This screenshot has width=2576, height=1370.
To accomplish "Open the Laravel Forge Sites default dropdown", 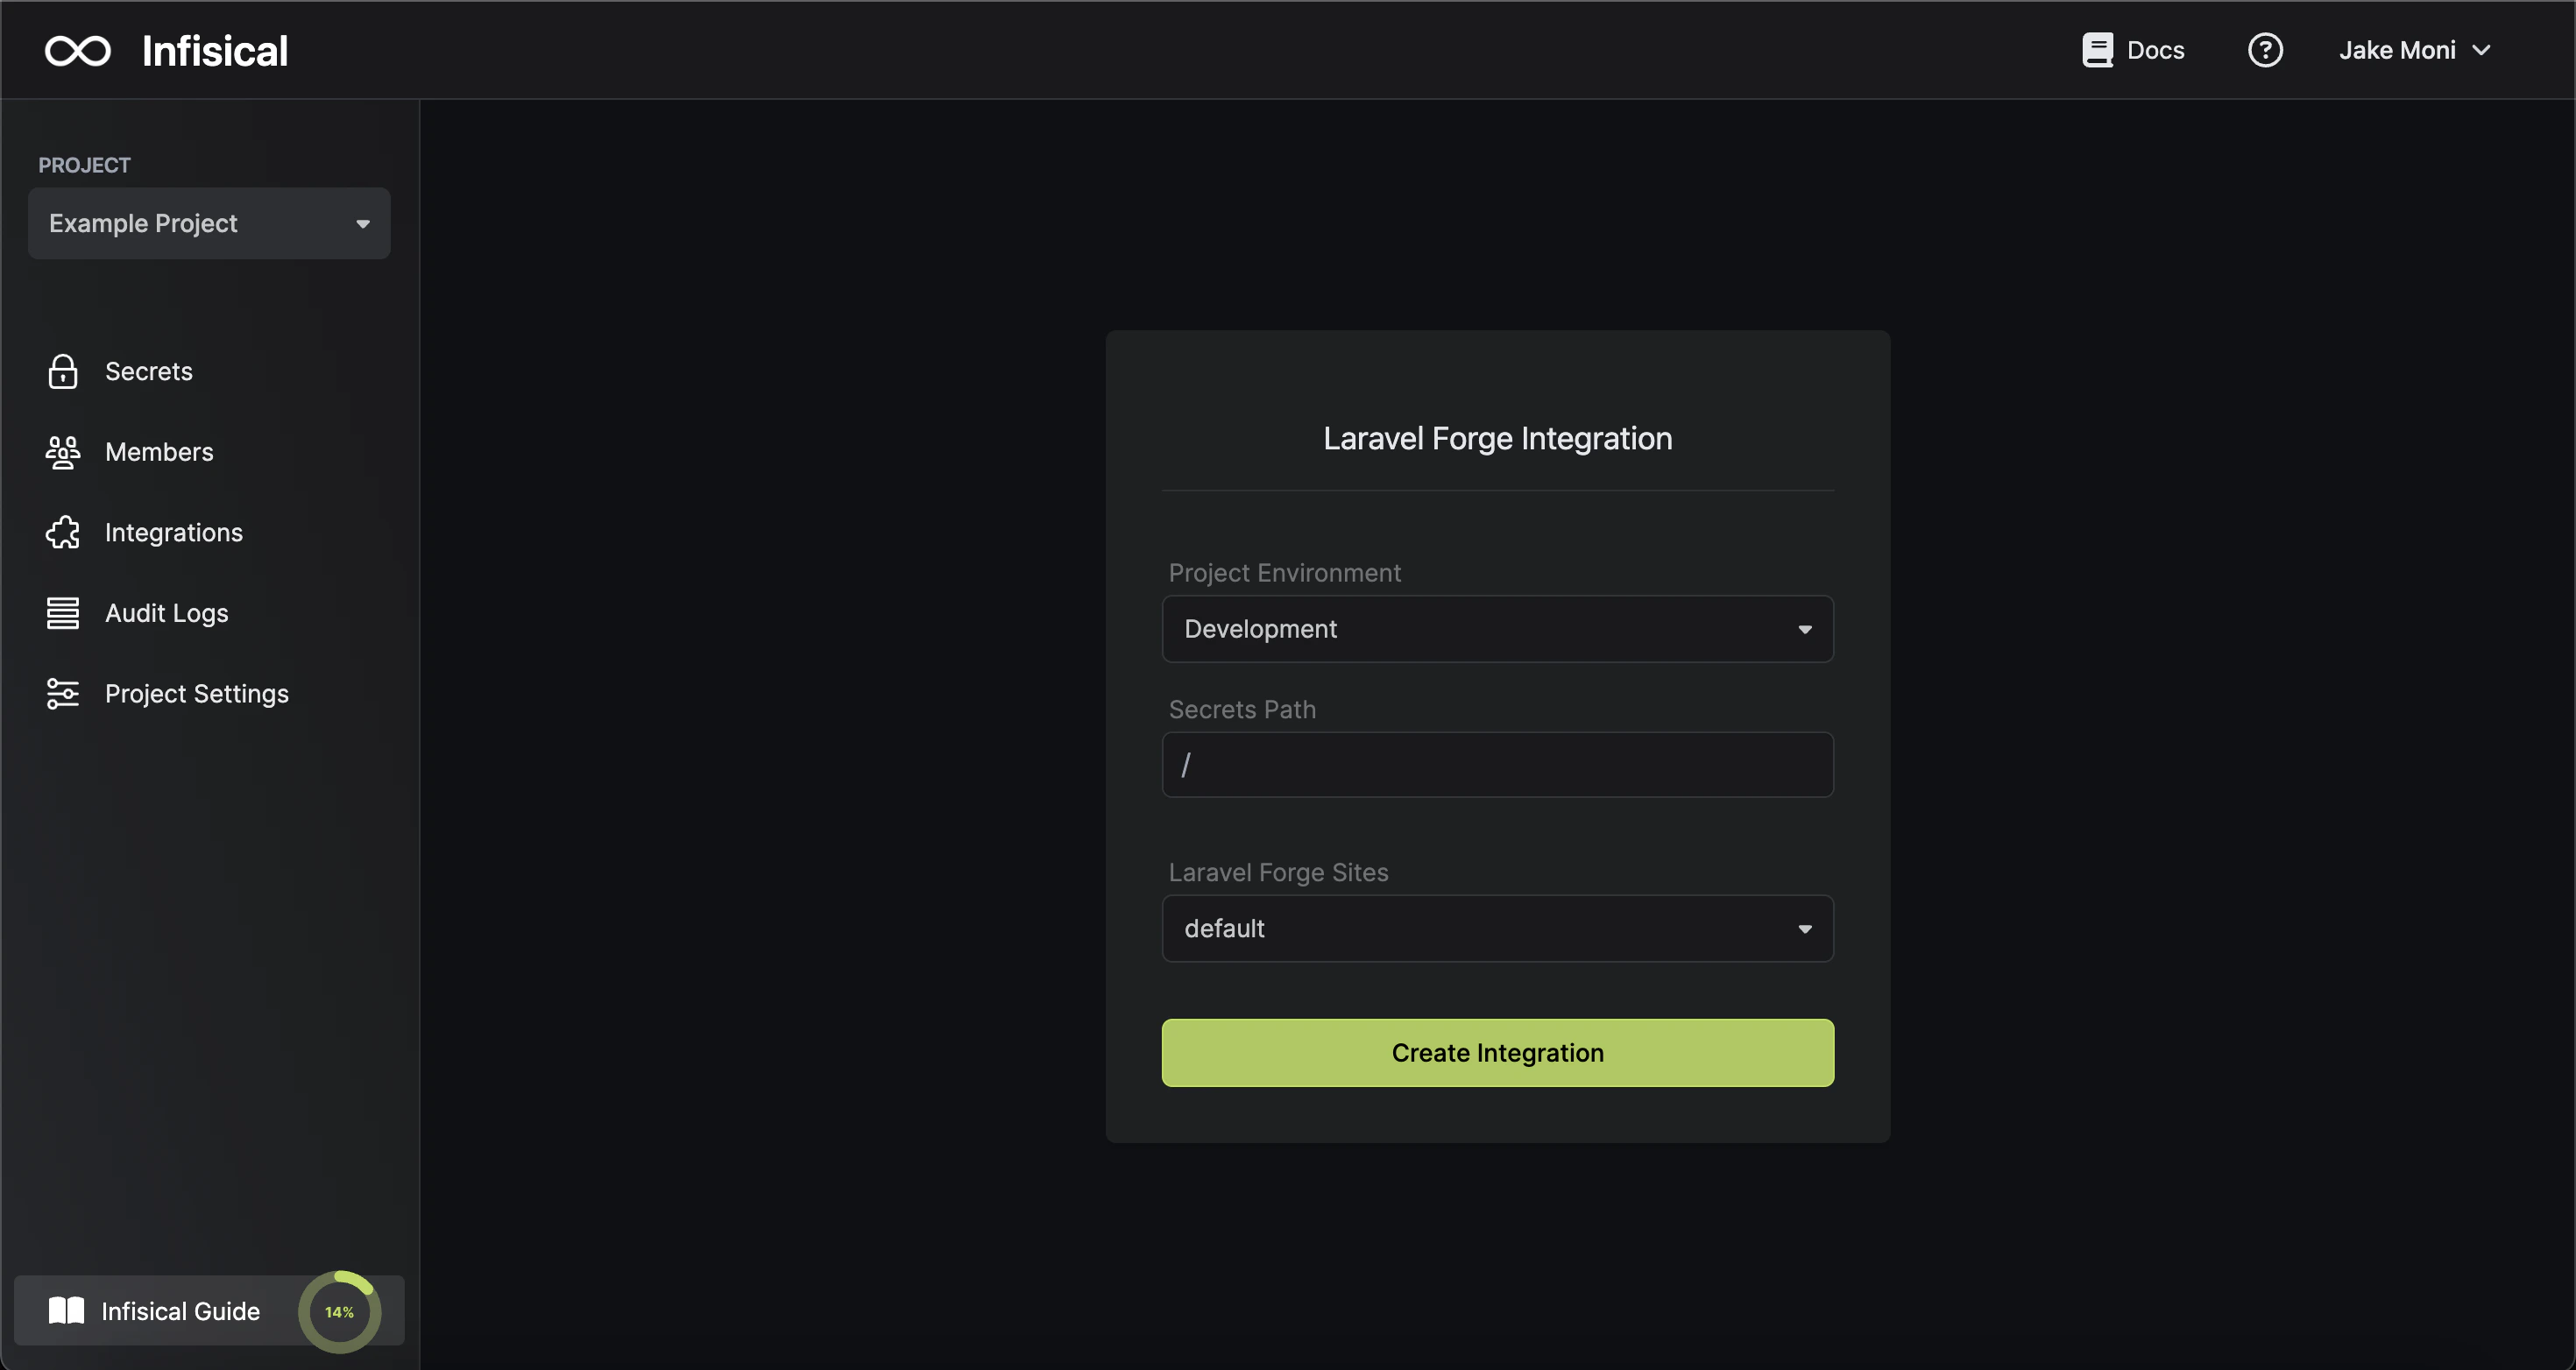I will pyautogui.click(x=1497, y=928).
